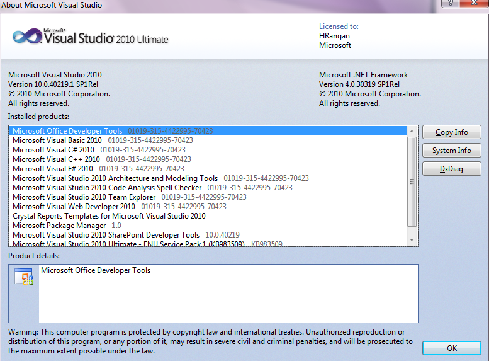Screen dimensions: 489x361
Task: Select Microsoft Office Developer Tools entry
Action: point(67,131)
